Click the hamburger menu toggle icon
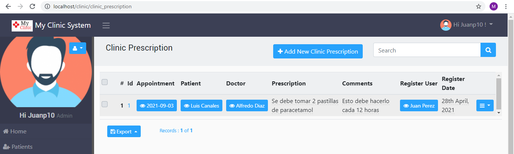Image resolution: width=514 pixels, height=154 pixels. pos(106,25)
